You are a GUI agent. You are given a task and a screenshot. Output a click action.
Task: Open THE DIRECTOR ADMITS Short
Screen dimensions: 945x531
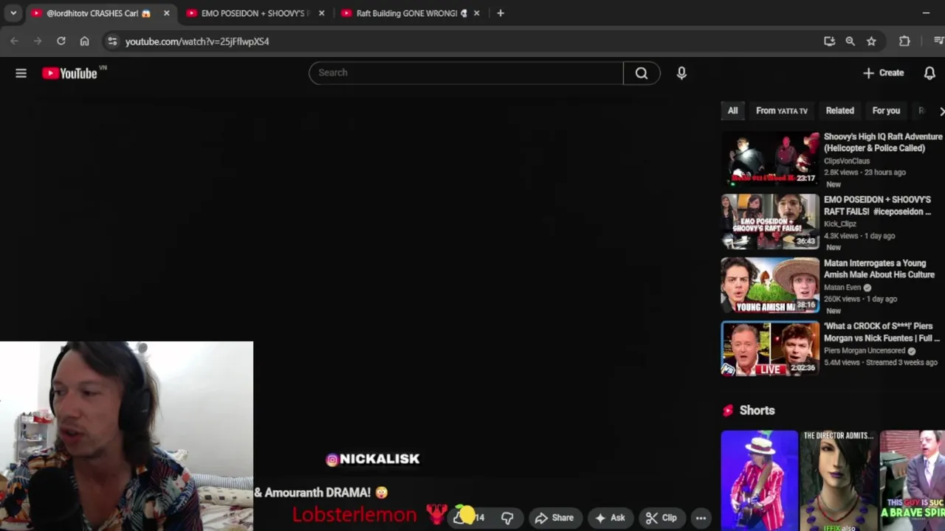[839, 481]
